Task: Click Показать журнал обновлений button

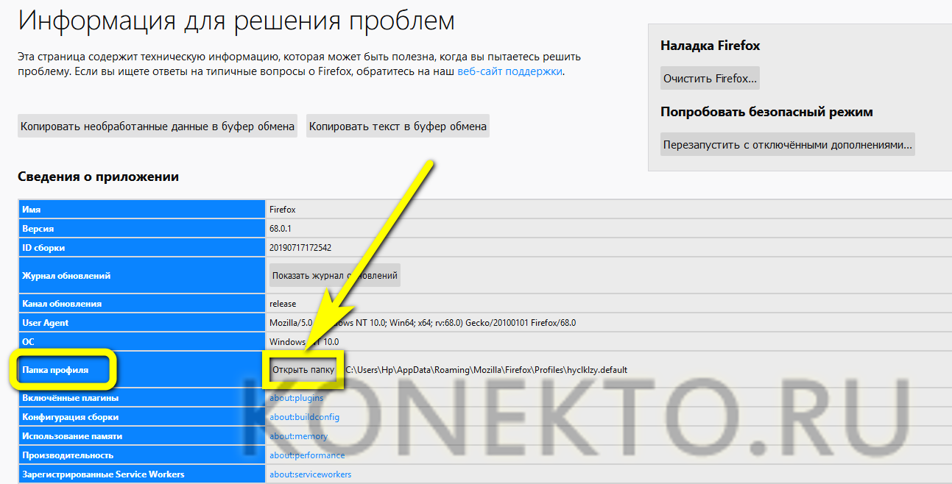Action: 335,276
